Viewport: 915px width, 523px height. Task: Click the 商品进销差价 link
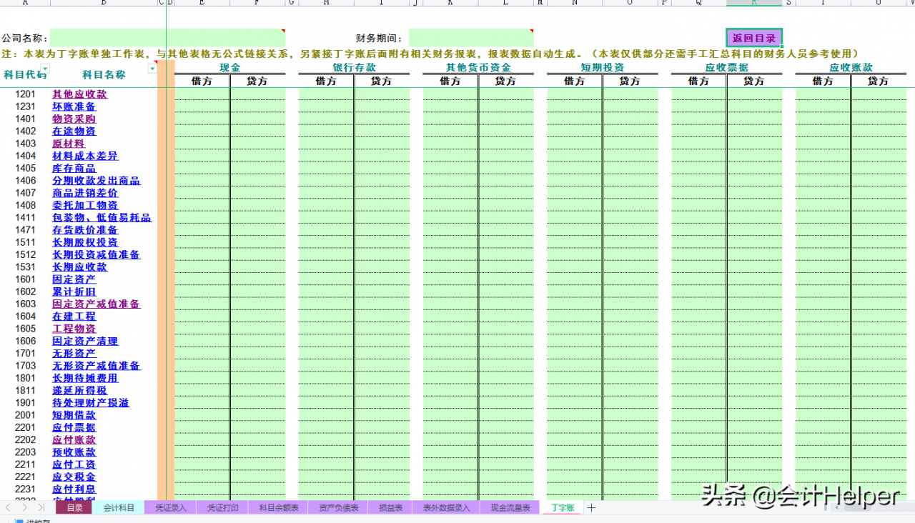[x=85, y=193]
